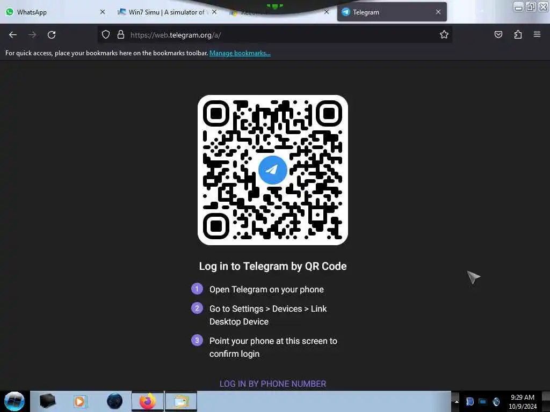Image resolution: width=550 pixels, height=412 pixels.
Task: Click the first system tray icon
Action: 469,401
